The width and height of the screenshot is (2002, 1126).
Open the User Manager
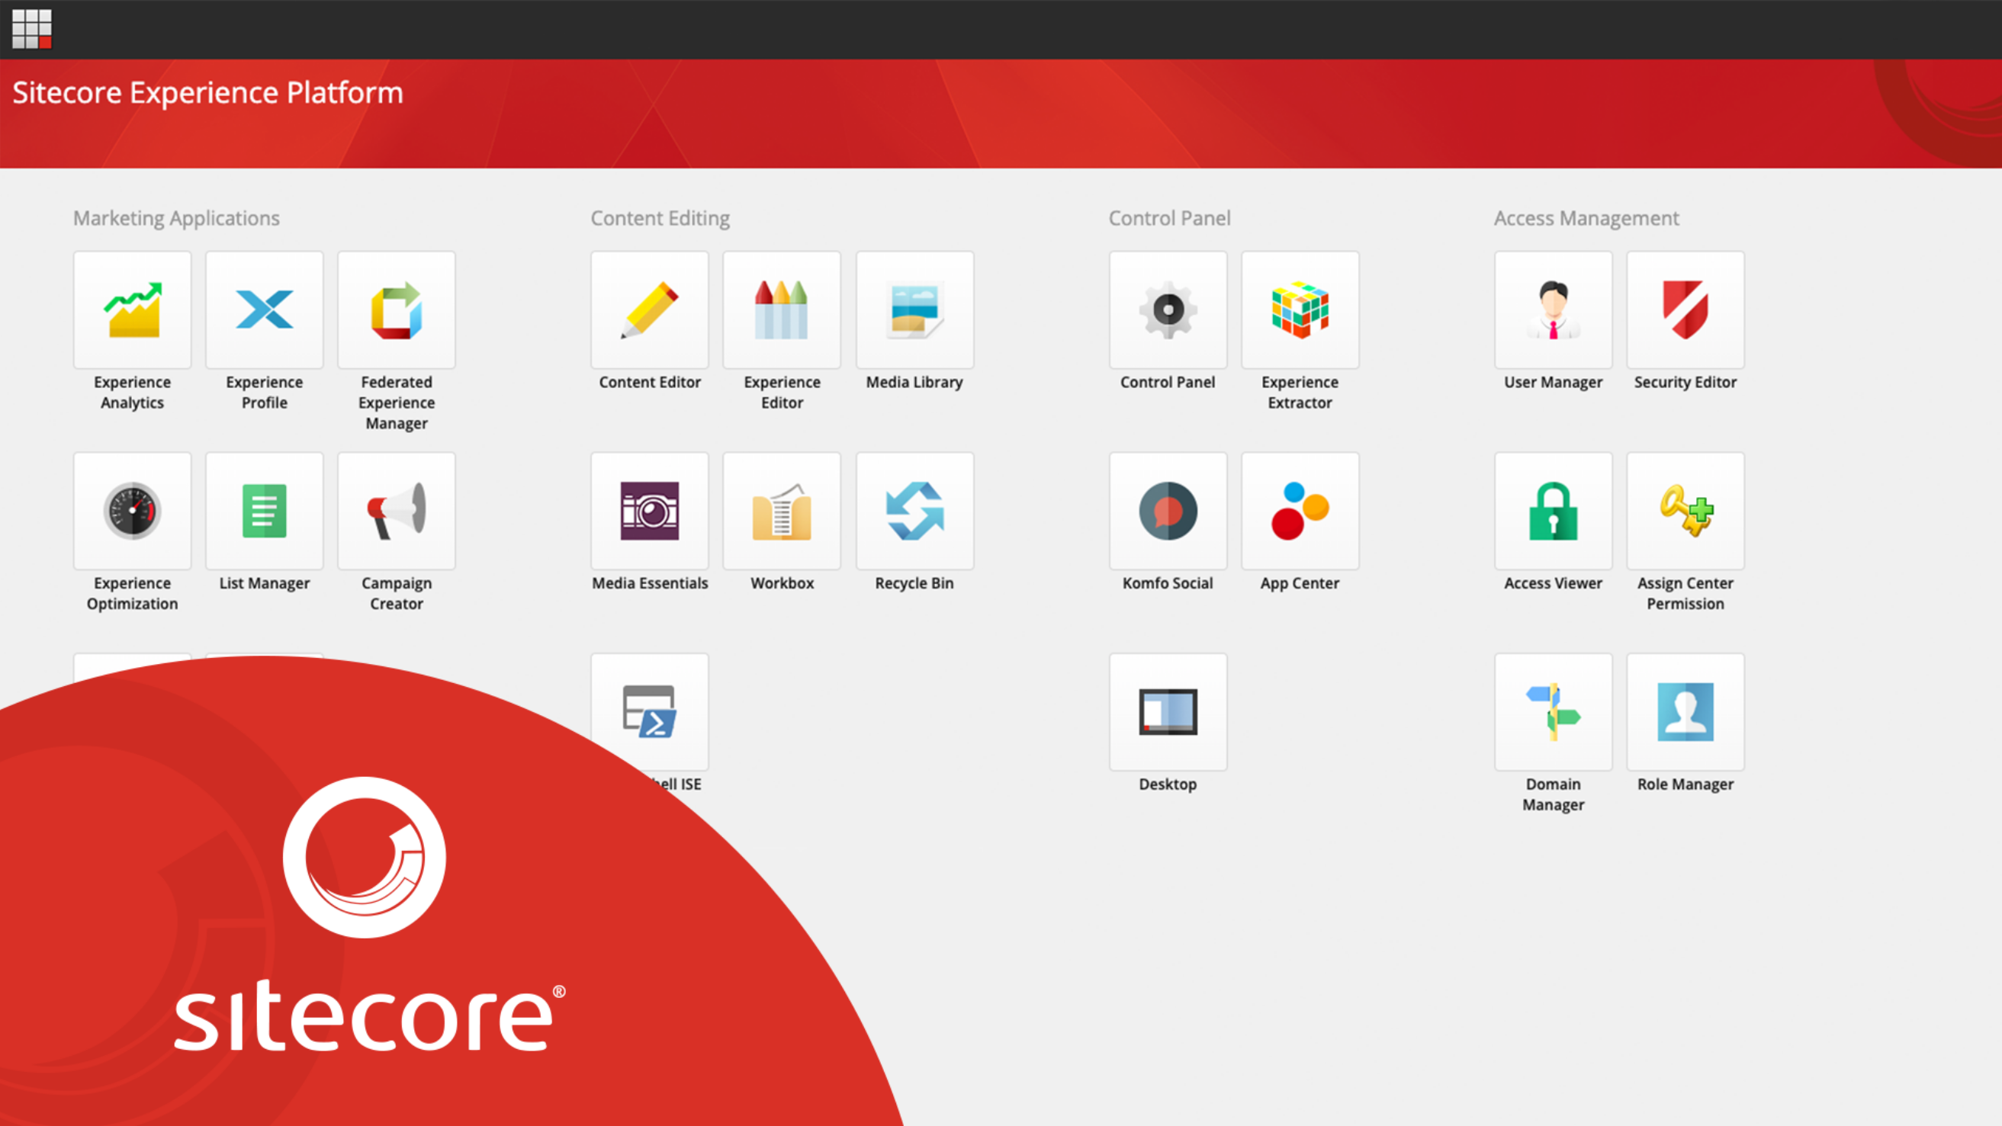pyautogui.click(x=1554, y=310)
